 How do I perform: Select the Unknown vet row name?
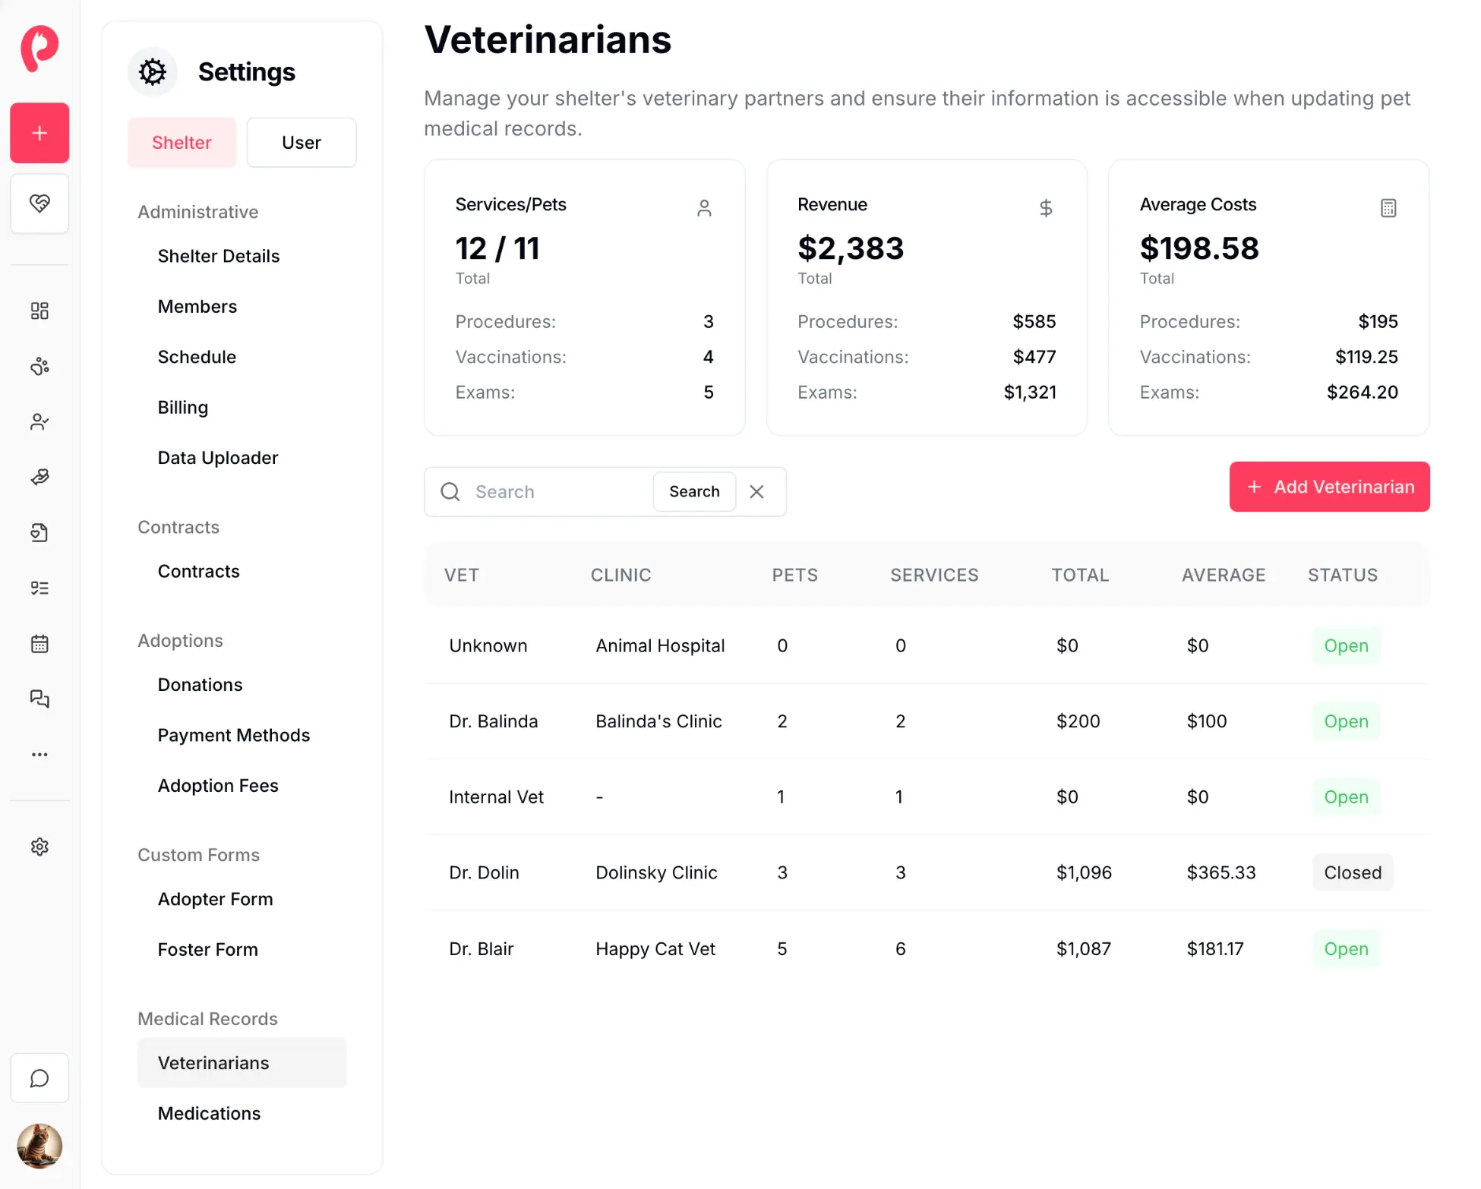tap(488, 646)
